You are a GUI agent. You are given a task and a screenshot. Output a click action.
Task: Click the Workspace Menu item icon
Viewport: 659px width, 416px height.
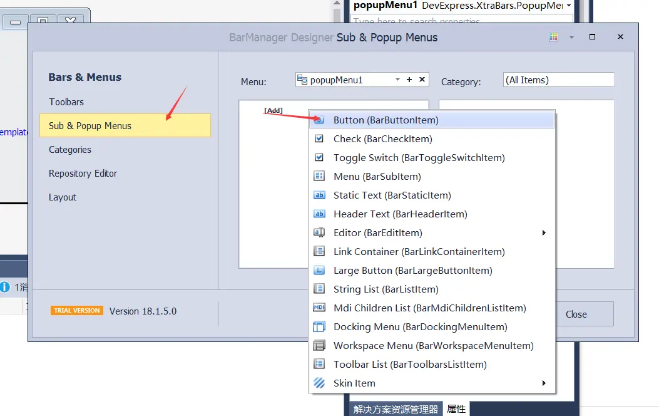pos(319,346)
